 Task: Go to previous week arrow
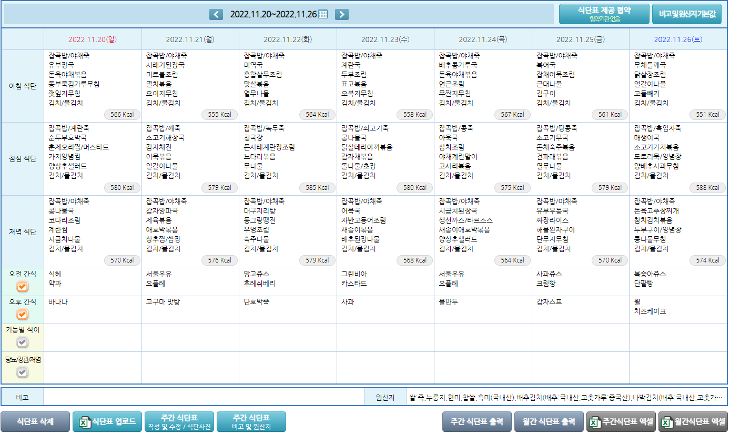pyautogui.click(x=216, y=14)
